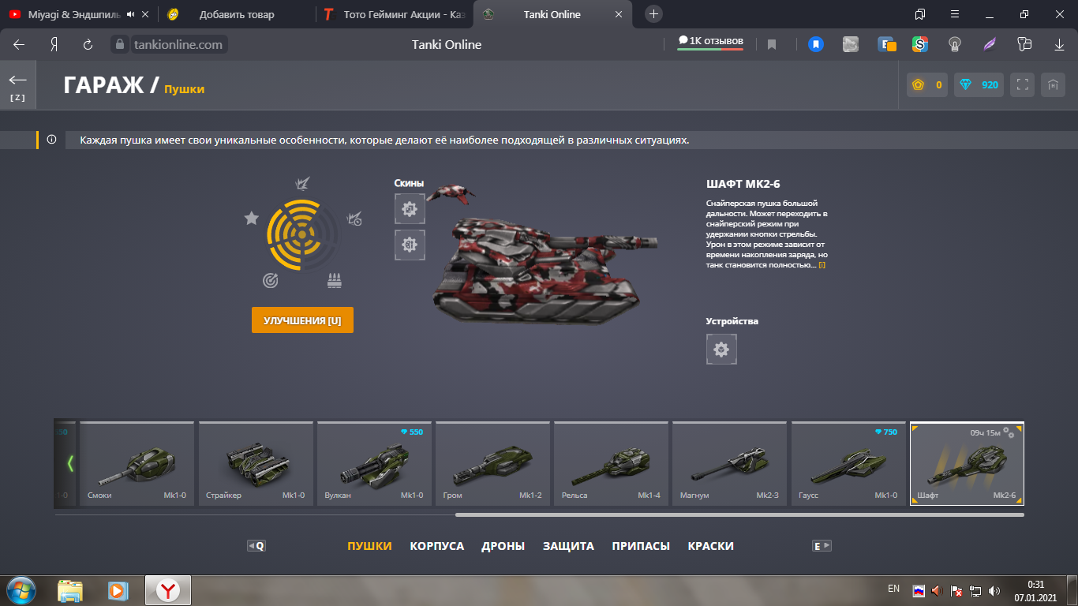
Task: Click the turret list horizontal scrollbar
Action: (739, 514)
